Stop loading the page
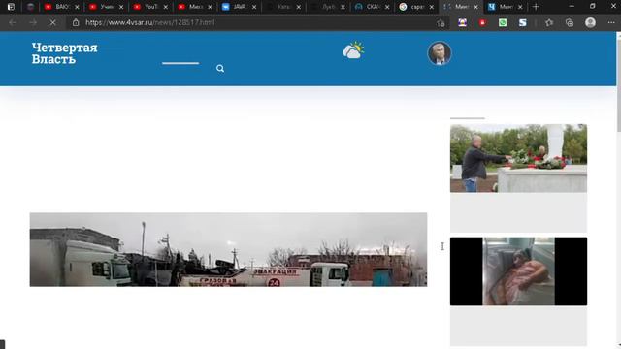Screen dimensions: 621x349 click(52, 23)
